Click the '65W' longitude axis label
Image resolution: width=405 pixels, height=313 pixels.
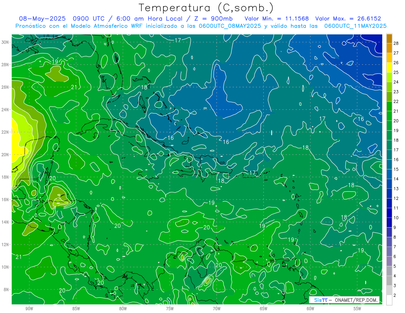[x=264, y=308]
